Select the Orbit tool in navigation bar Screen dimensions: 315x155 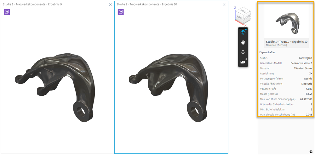pos(243,32)
